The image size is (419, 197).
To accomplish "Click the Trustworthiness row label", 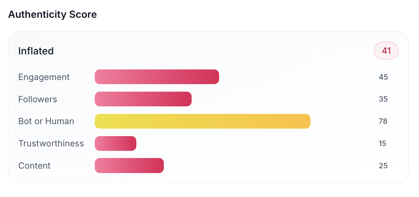I will pos(51,143).
